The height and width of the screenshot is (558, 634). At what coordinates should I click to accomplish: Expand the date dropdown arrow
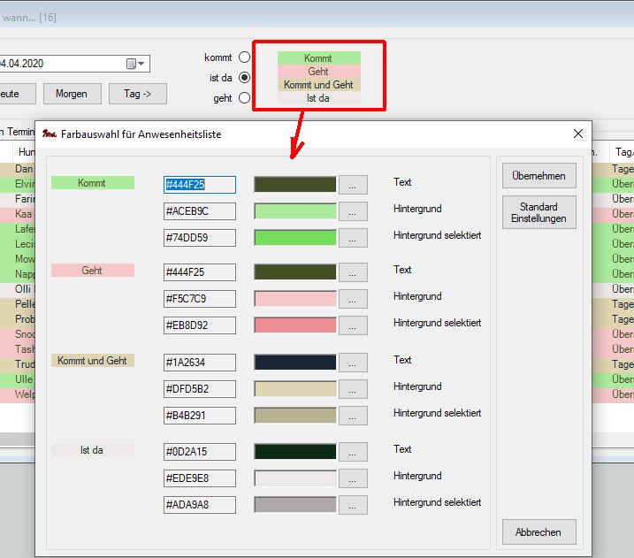click(142, 64)
